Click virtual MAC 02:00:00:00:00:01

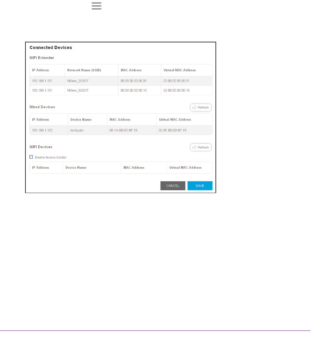[x=176, y=81]
